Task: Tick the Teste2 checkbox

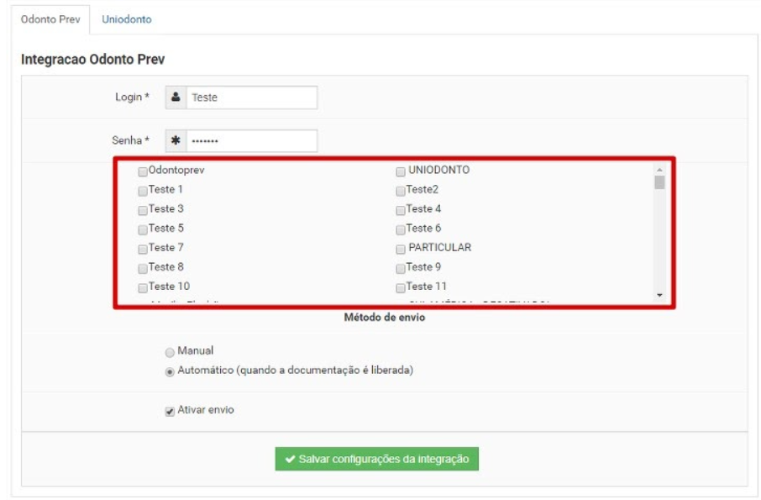Action: point(401,191)
